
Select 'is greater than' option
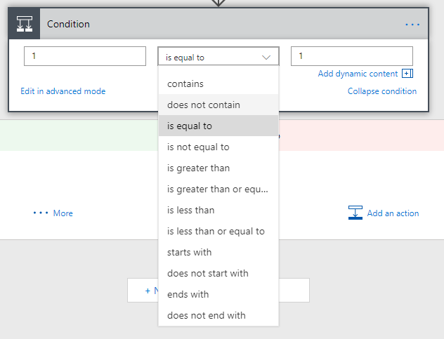coord(218,168)
